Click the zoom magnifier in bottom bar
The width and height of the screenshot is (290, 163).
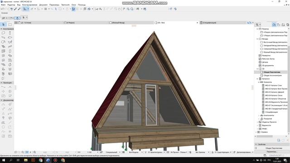pyautogui.click(x=34, y=152)
